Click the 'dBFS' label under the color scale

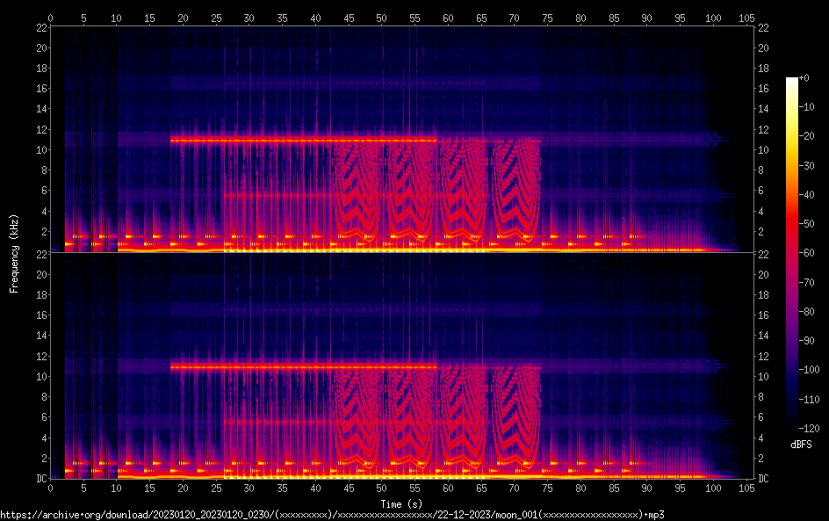(x=801, y=445)
